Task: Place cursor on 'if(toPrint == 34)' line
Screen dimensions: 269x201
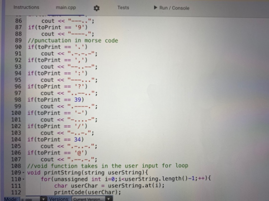Action: [56, 139]
